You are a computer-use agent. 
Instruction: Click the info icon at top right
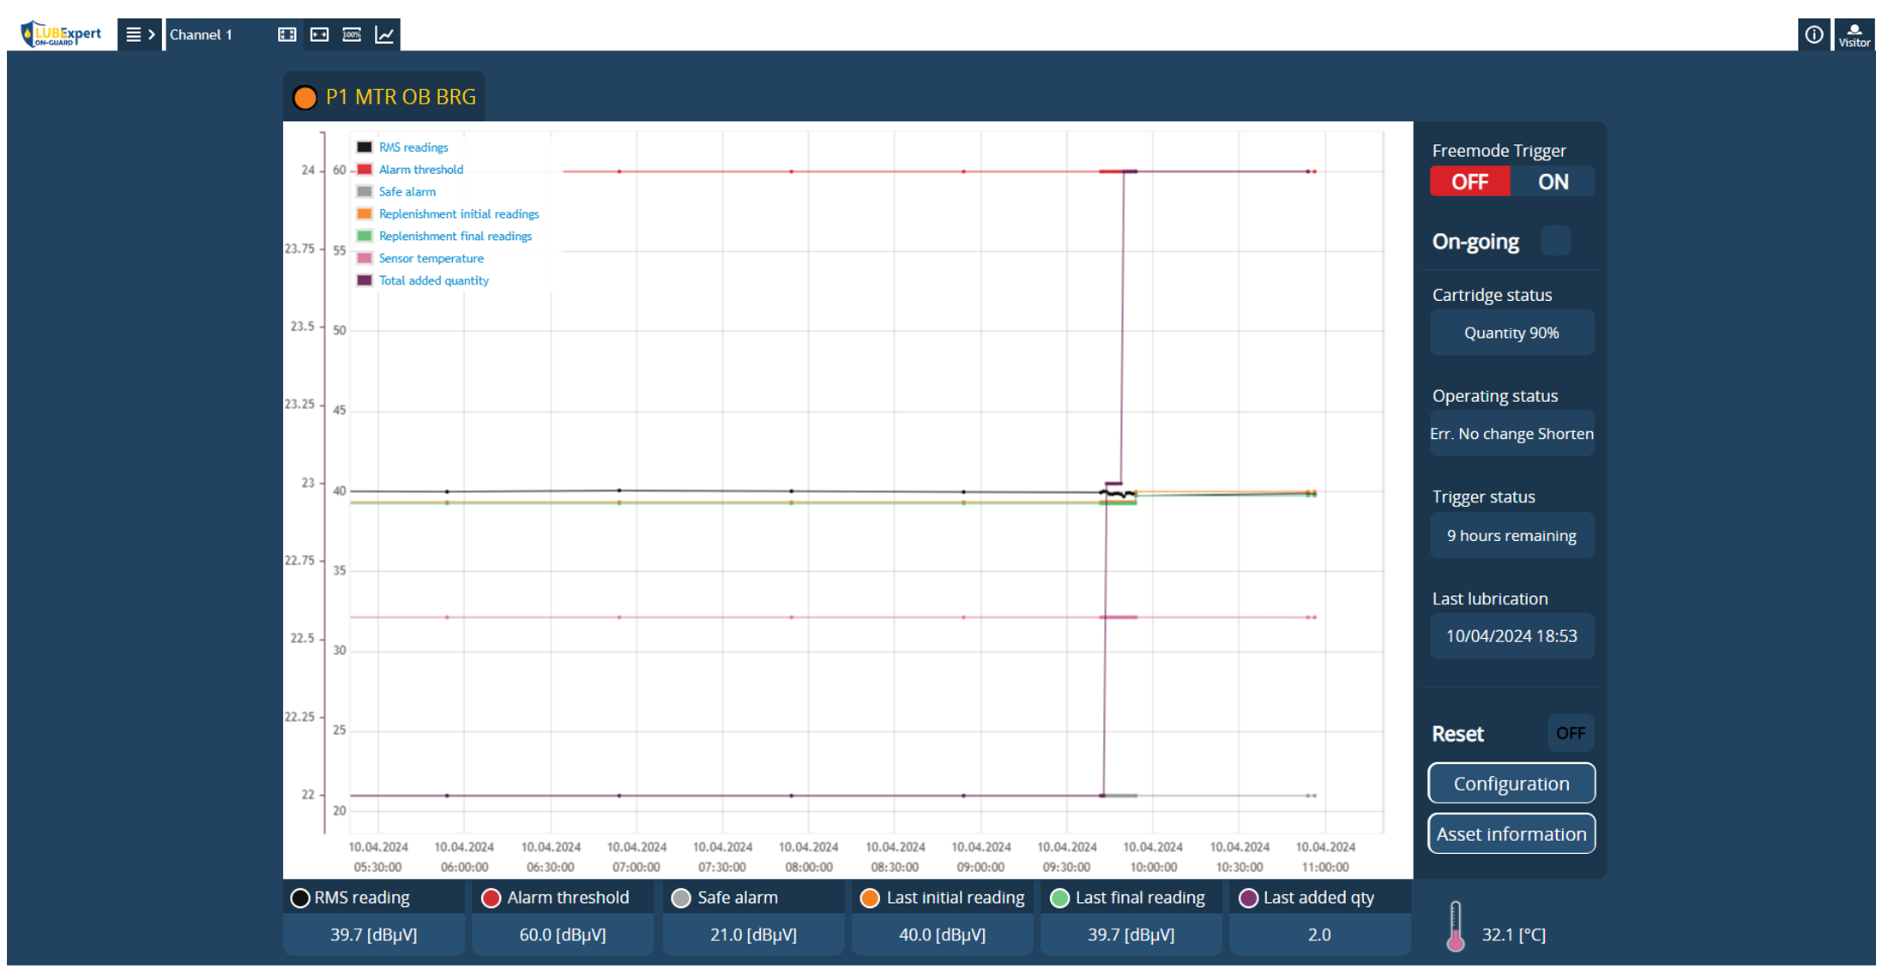[1813, 34]
